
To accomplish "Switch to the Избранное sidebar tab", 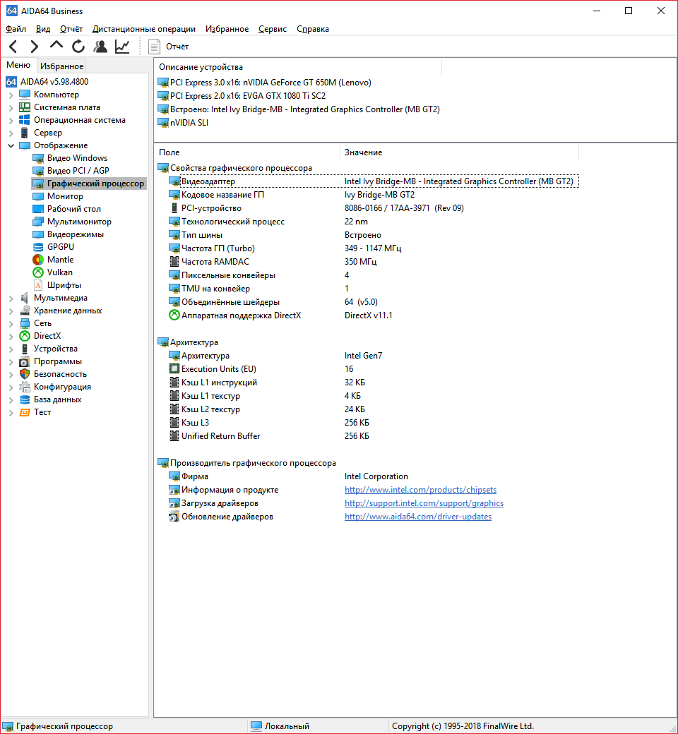I will click(62, 66).
